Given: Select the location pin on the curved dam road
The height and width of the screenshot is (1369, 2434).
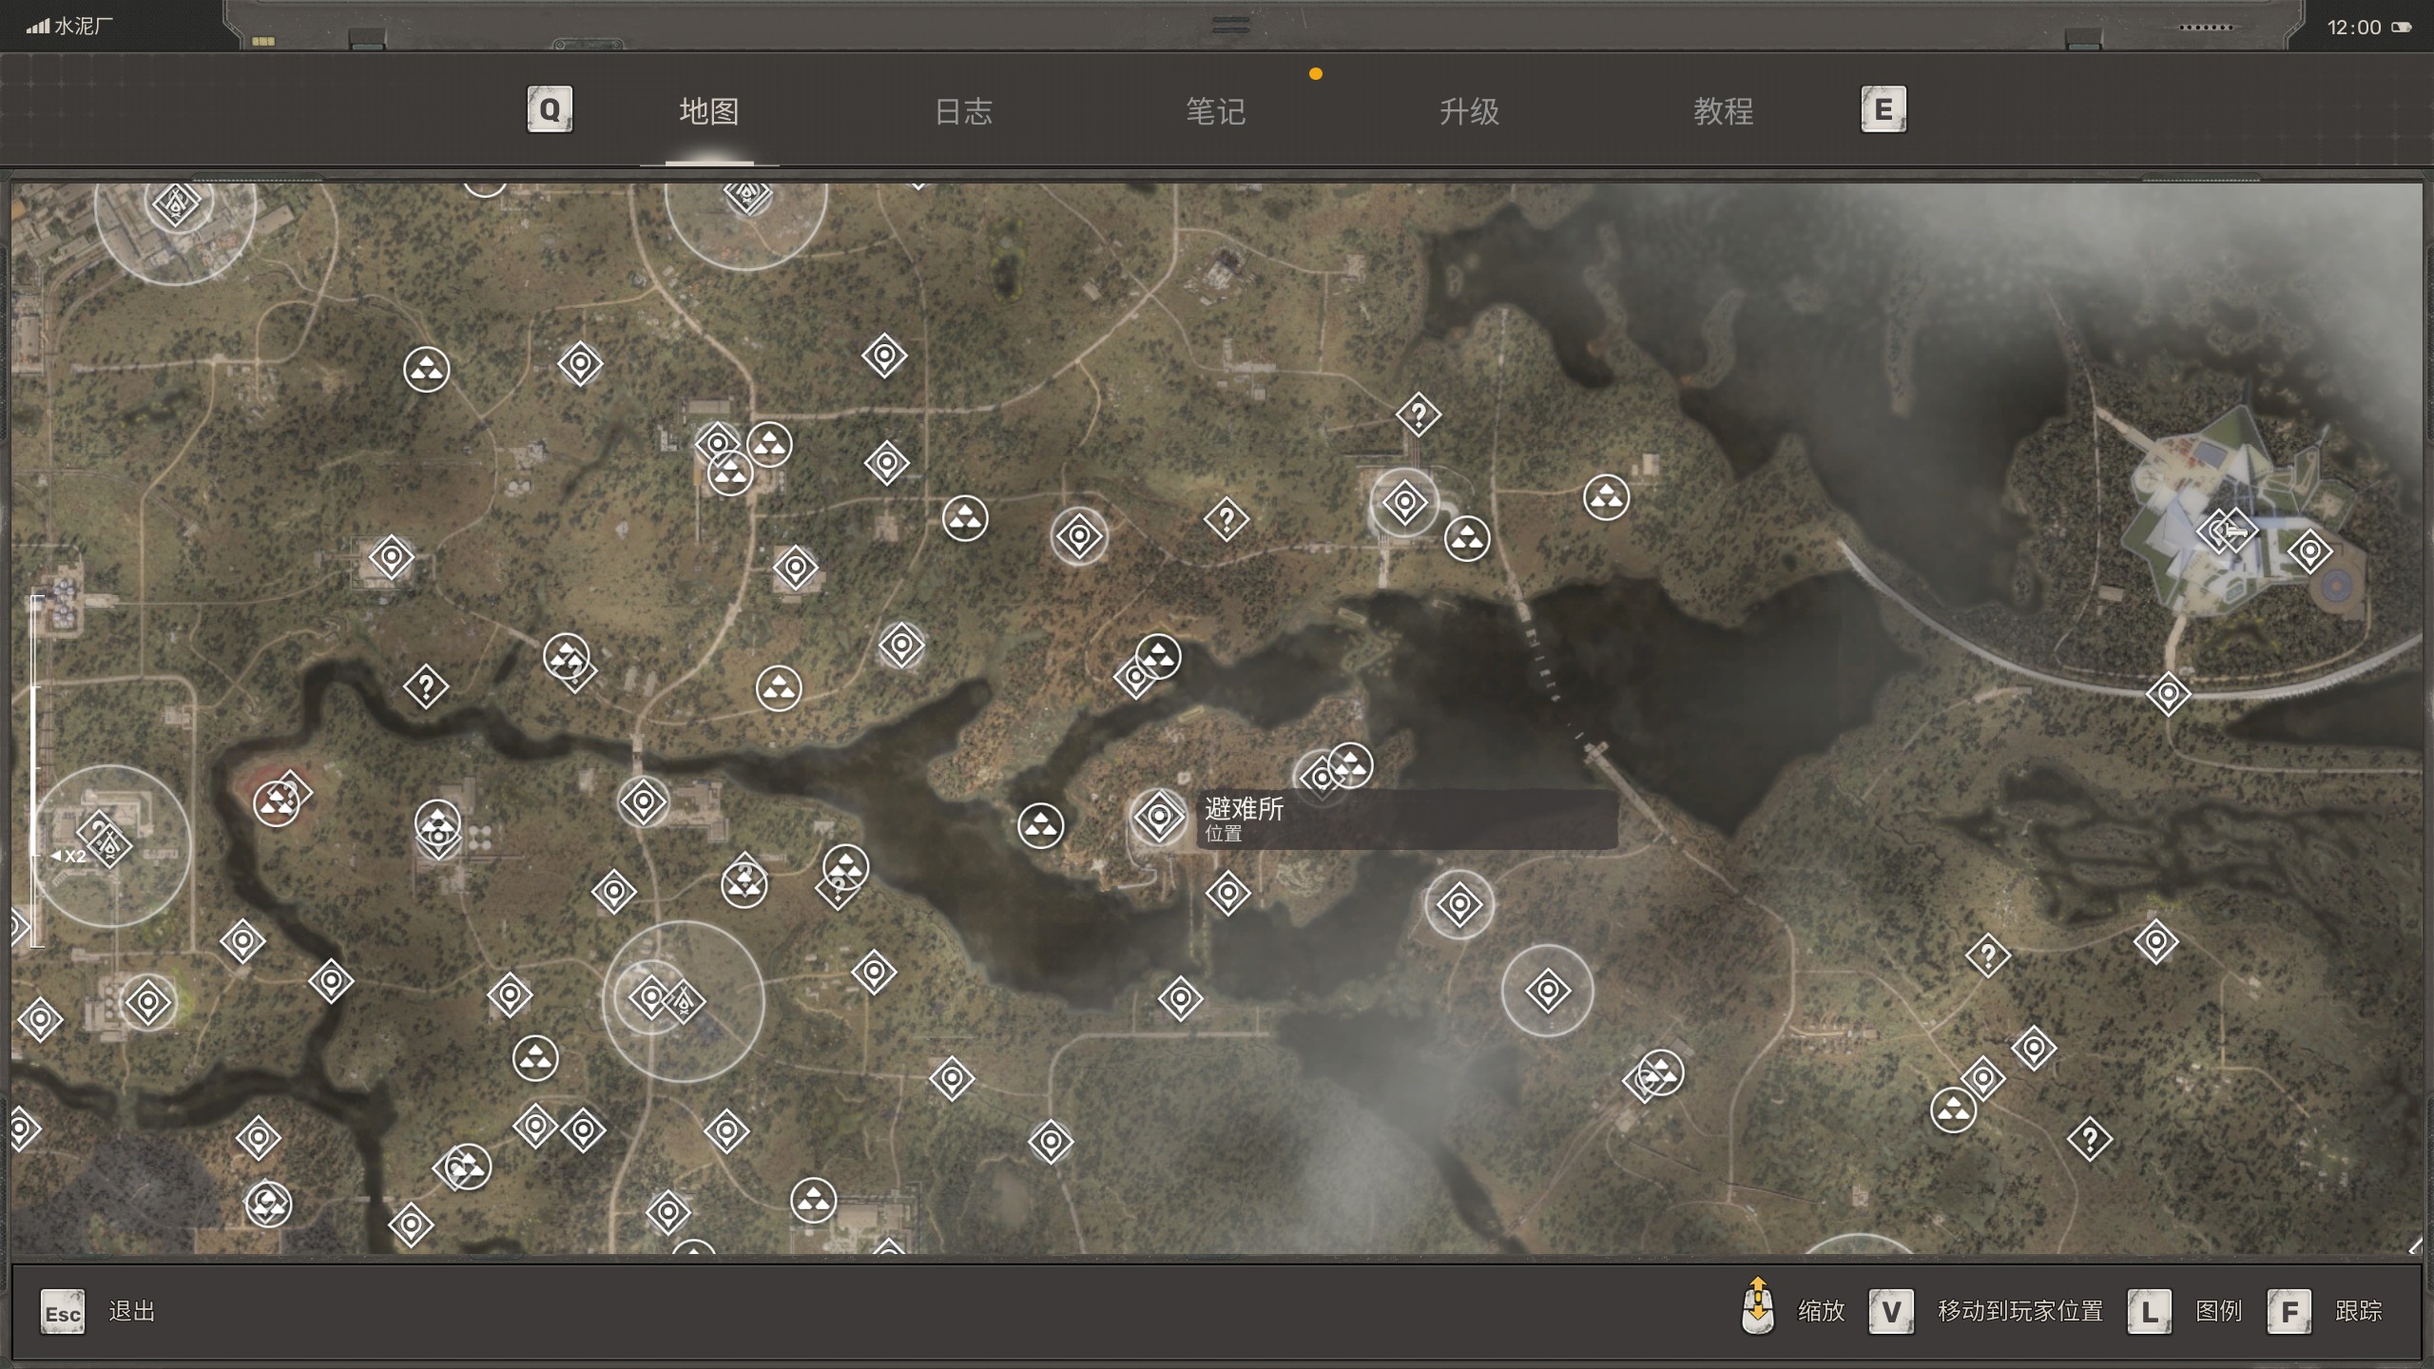Looking at the screenshot, I should pos(2169,694).
